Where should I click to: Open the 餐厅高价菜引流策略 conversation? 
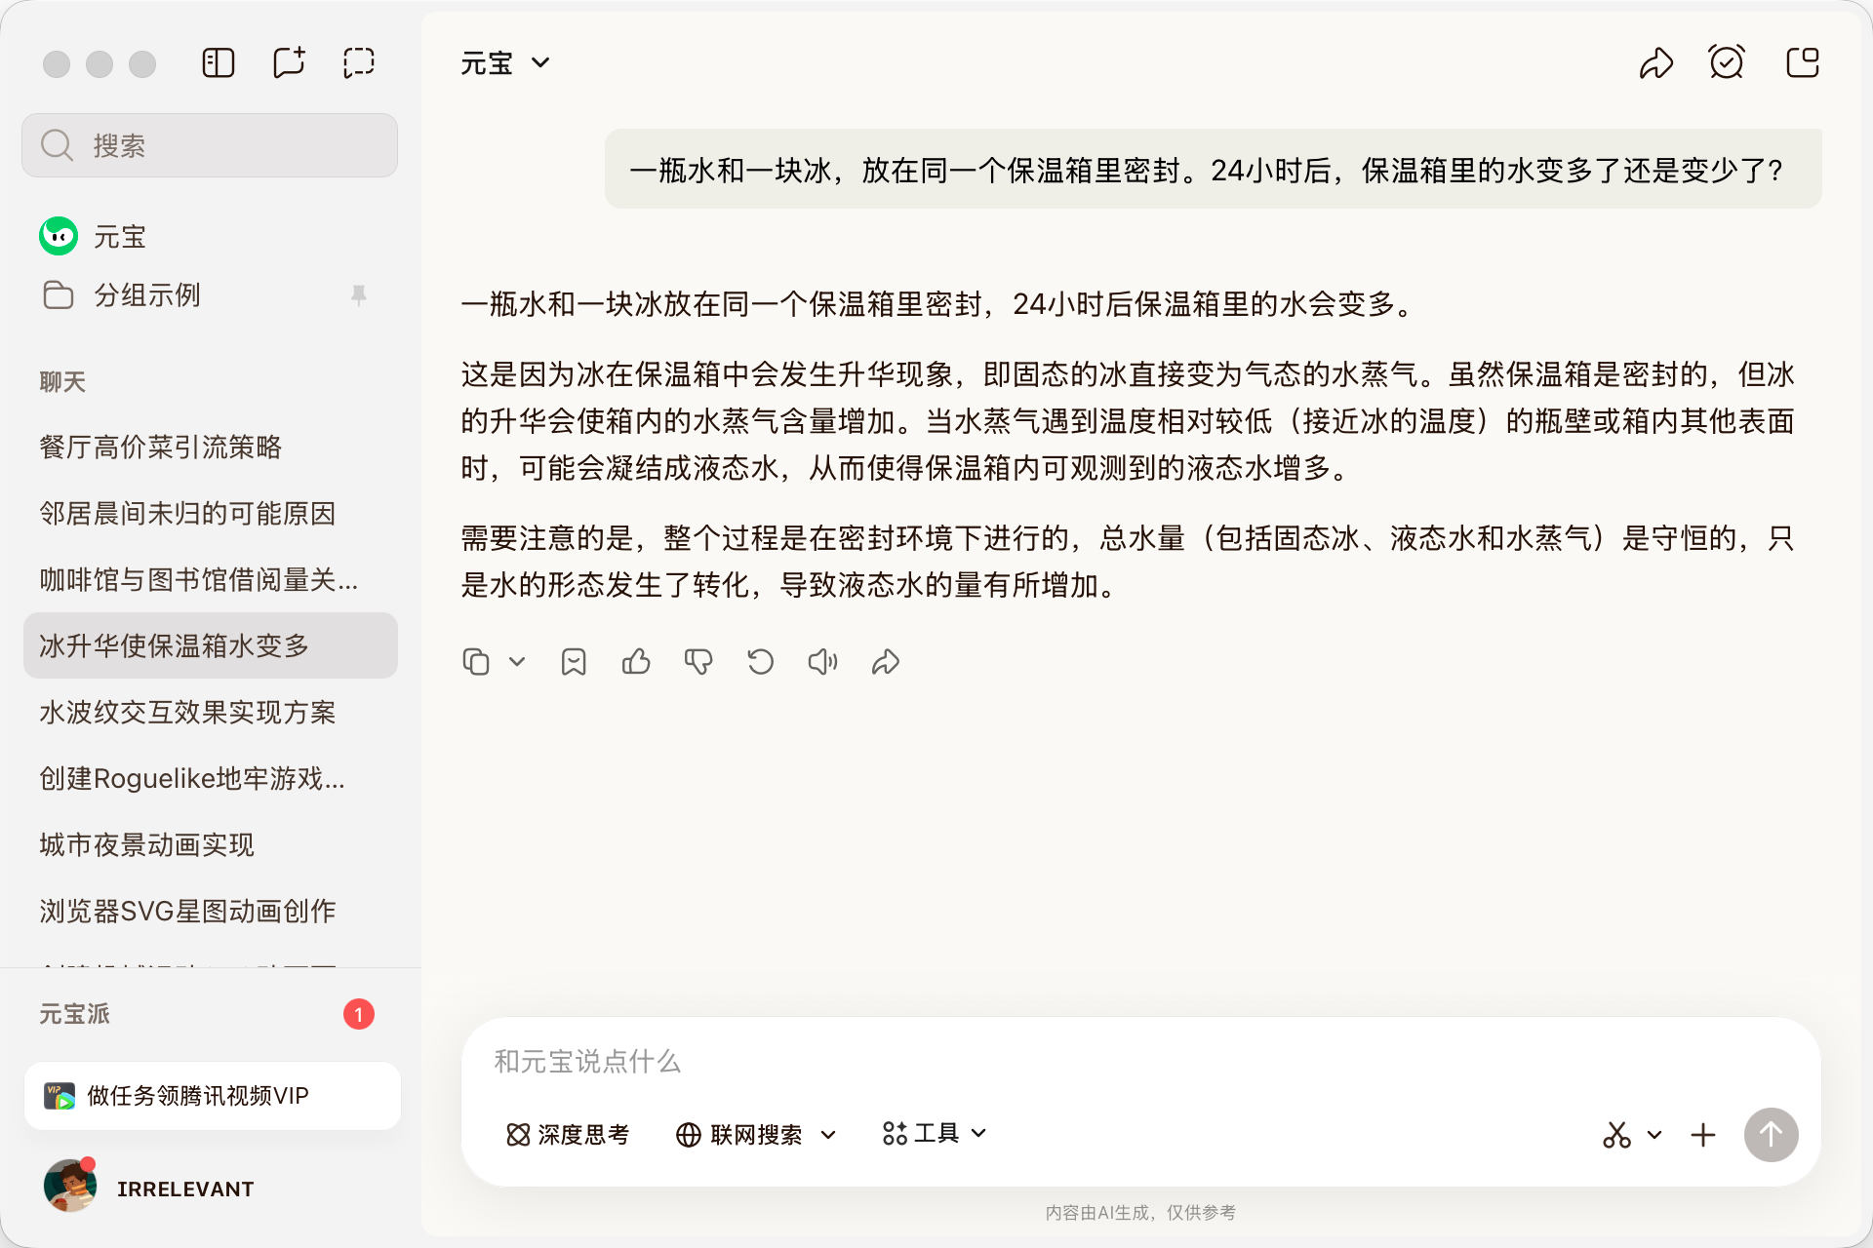tap(161, 448)
